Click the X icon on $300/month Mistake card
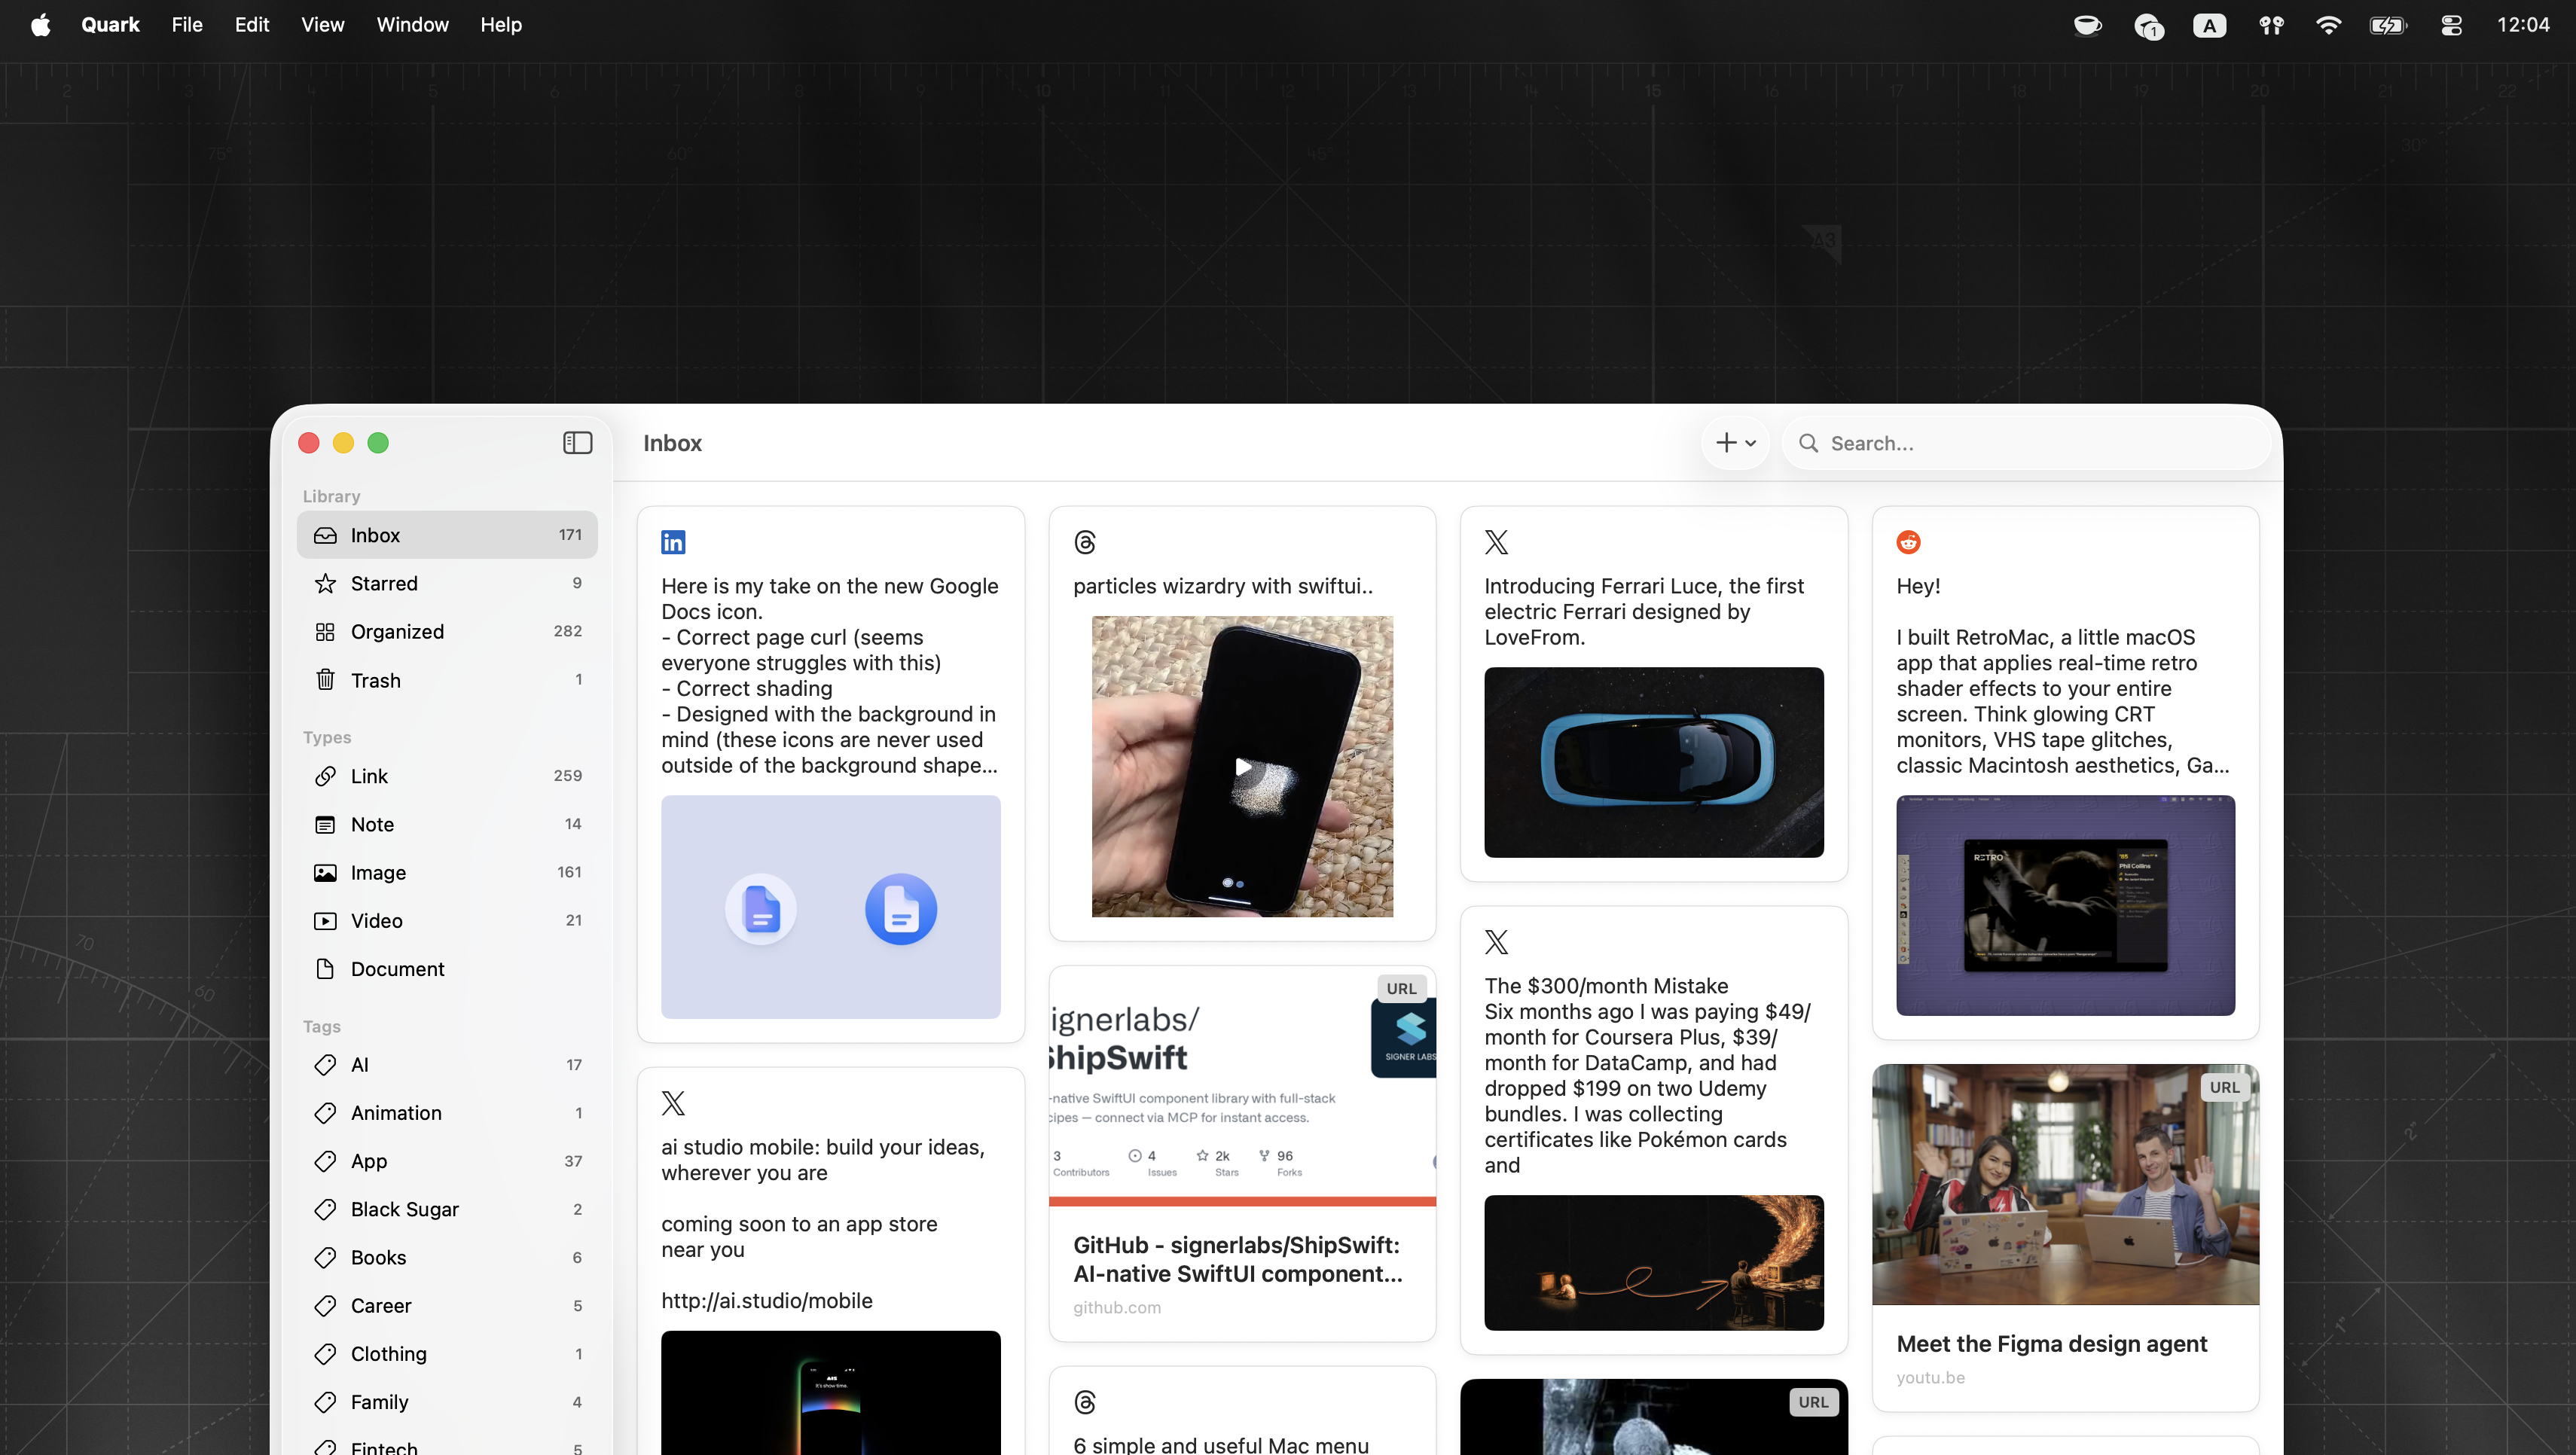Screen dimensions: 2576x1455 point(1496,942)
